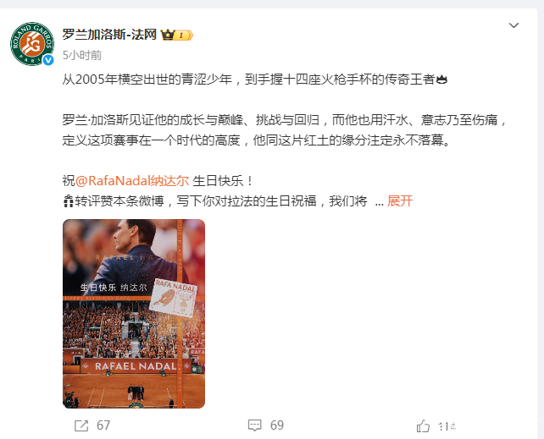
Task: Click the level 1 badge number
Action: tap(180, 36)
